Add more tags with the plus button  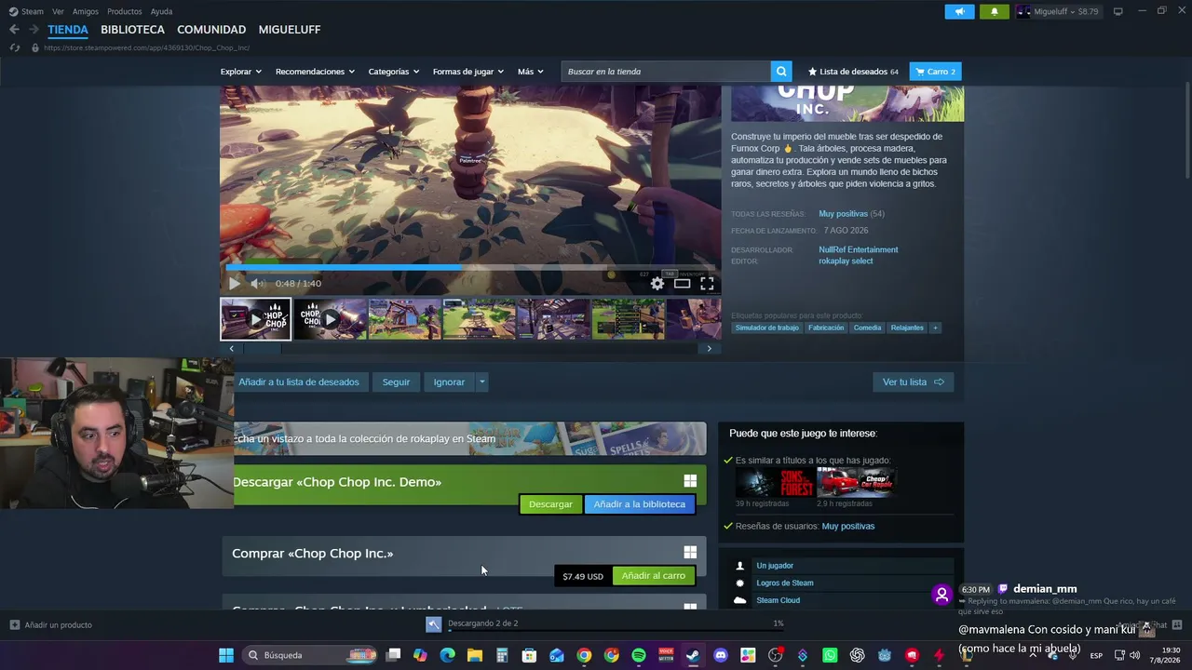[x=935, y=328]
